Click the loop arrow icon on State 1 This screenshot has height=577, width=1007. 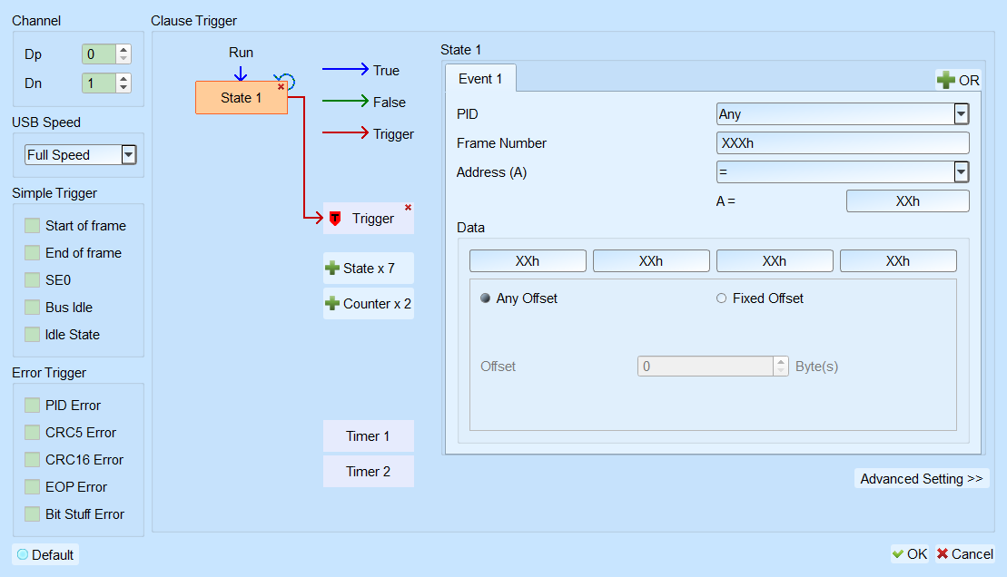(x=285, y=81)
